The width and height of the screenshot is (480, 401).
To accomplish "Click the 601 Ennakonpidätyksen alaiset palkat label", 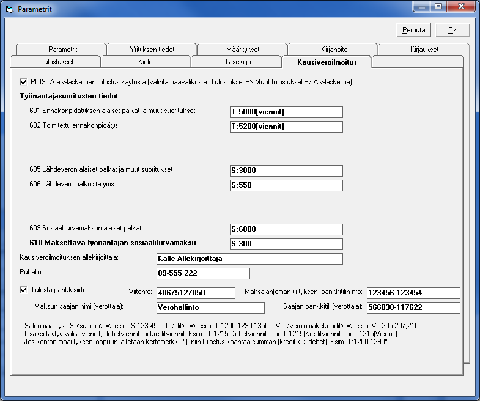I will pyautogui.click(x=113, y=111).
